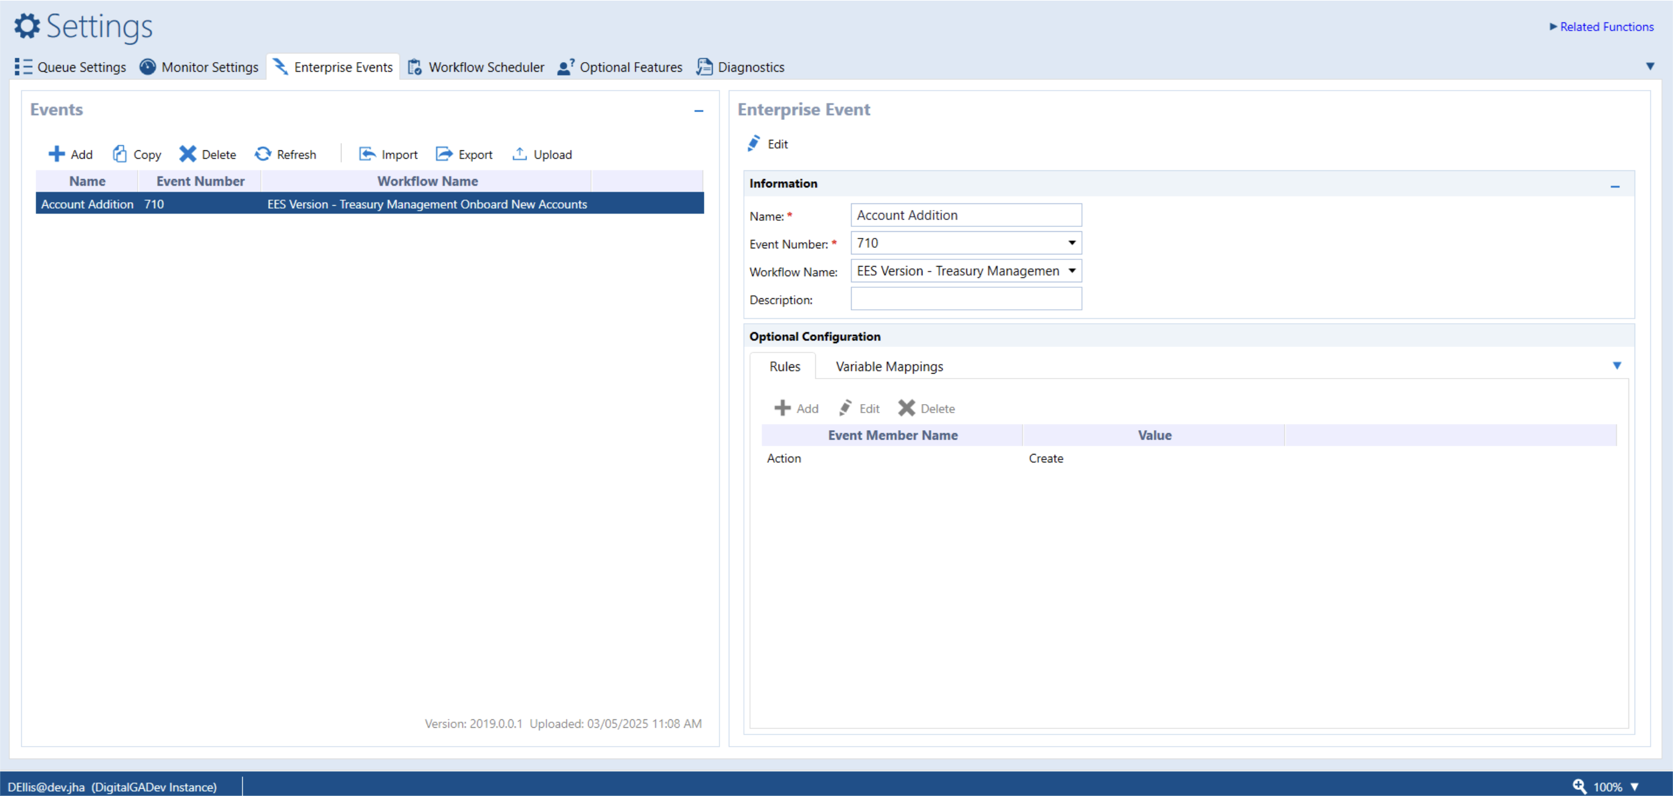
Task: Click the Monitor Settings gauge icon
Action: [x=148, y=67]
